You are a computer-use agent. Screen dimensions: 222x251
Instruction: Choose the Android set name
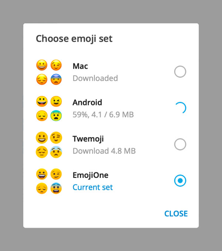[x=87, y=102]
